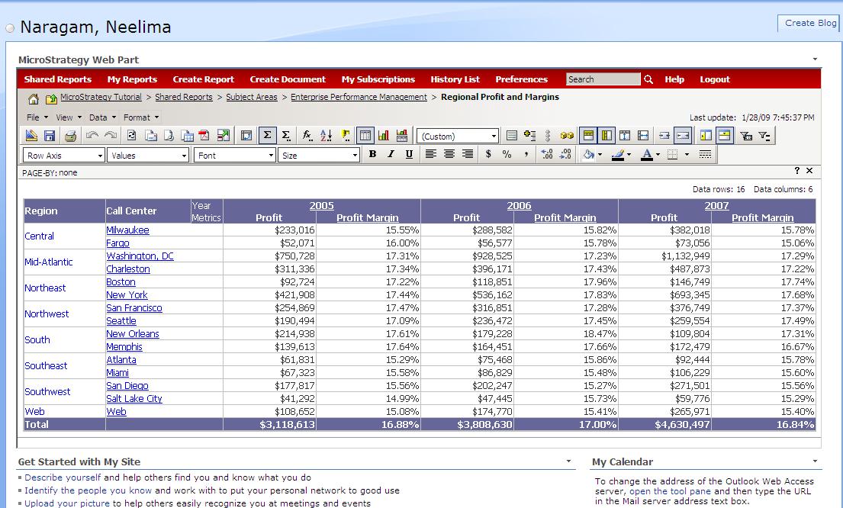Open the Milwaukee call center drill link
Image resolution: width=843 pixels, height=508 pixels.
(127, 230)
